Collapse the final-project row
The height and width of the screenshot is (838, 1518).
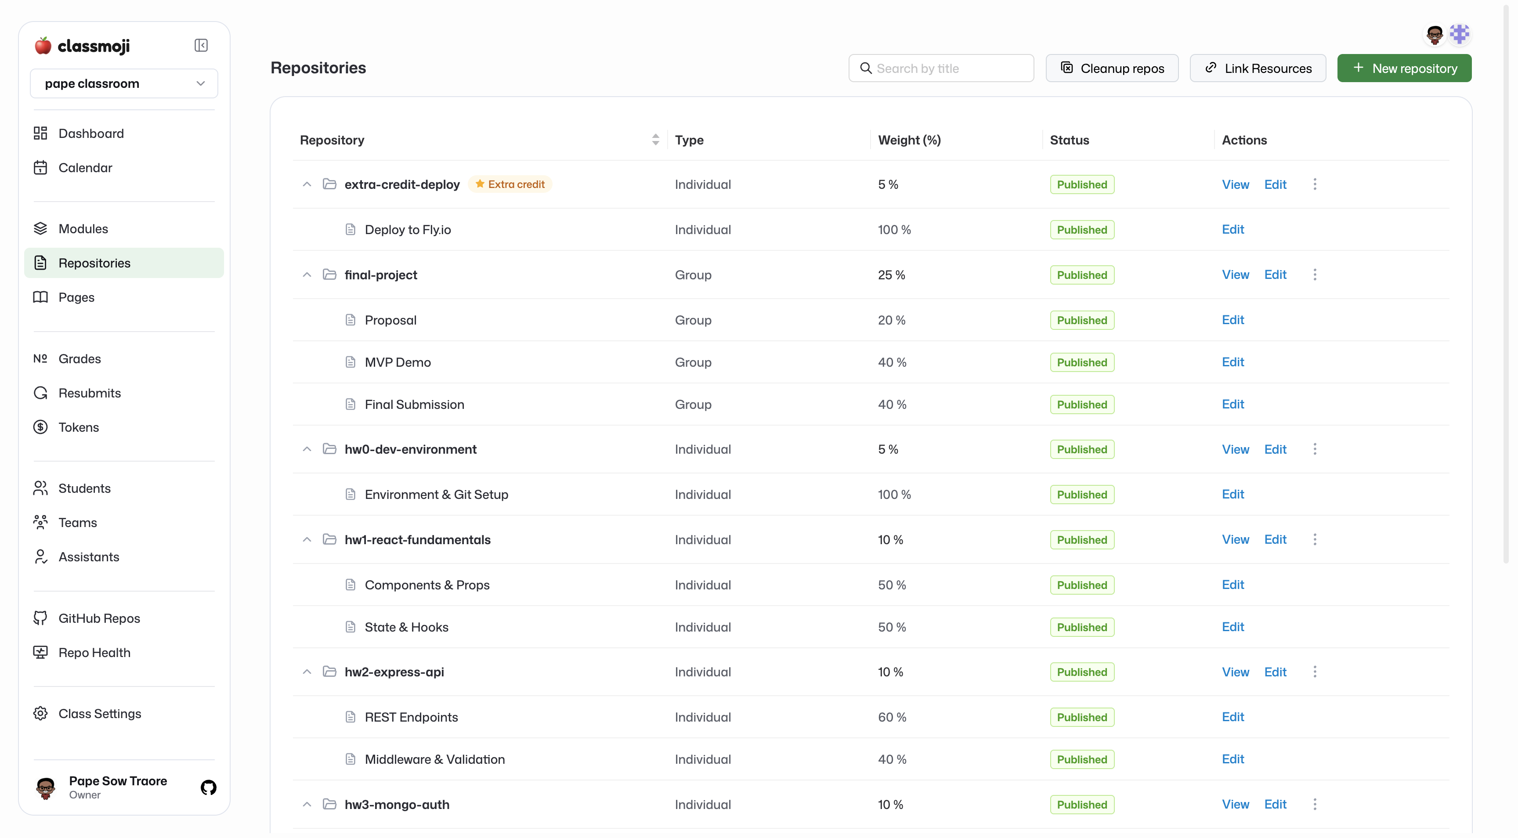point(307,275)
